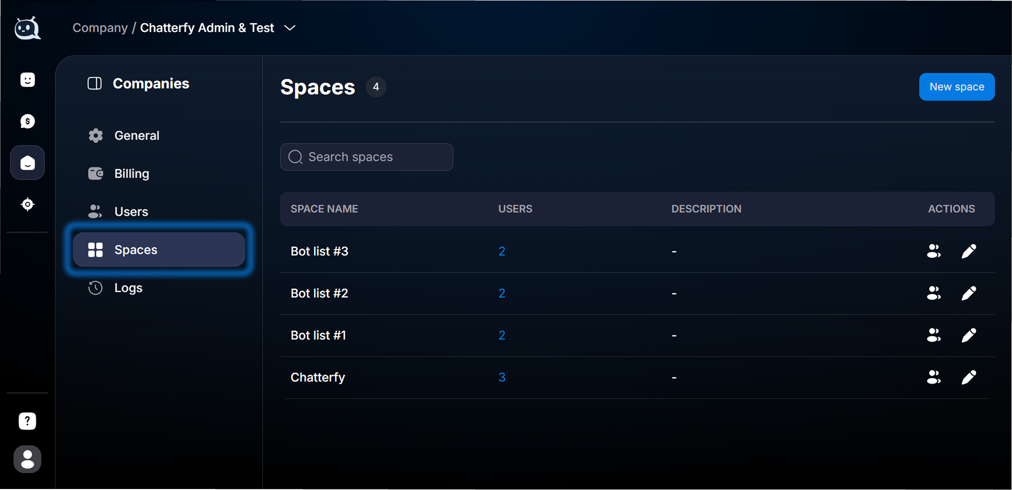The width and height of the screenshot is (1012, 490).
Task: Select the highlighted company icon in left rail
Action: click(x=28, y=163)
